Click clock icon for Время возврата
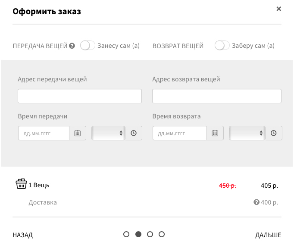The height and width of the screenshot is (248, 294). click(274, 133)
